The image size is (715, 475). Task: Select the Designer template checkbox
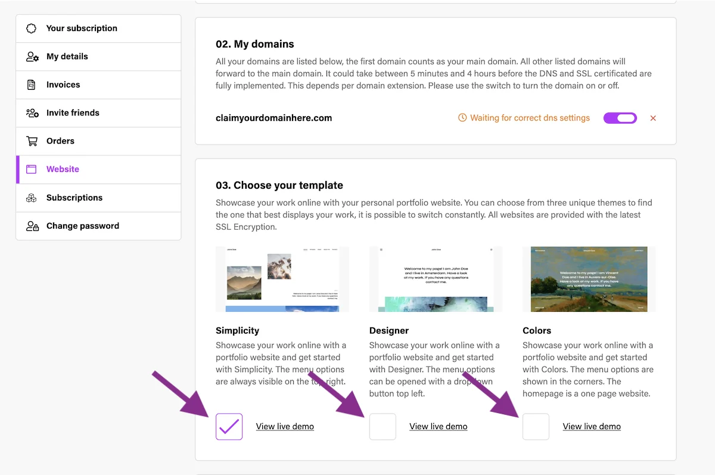(383, 426)
